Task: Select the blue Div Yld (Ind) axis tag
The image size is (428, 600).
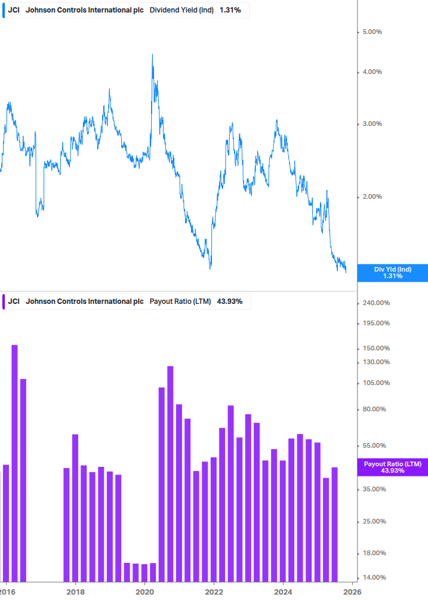Action: (392, 273)
